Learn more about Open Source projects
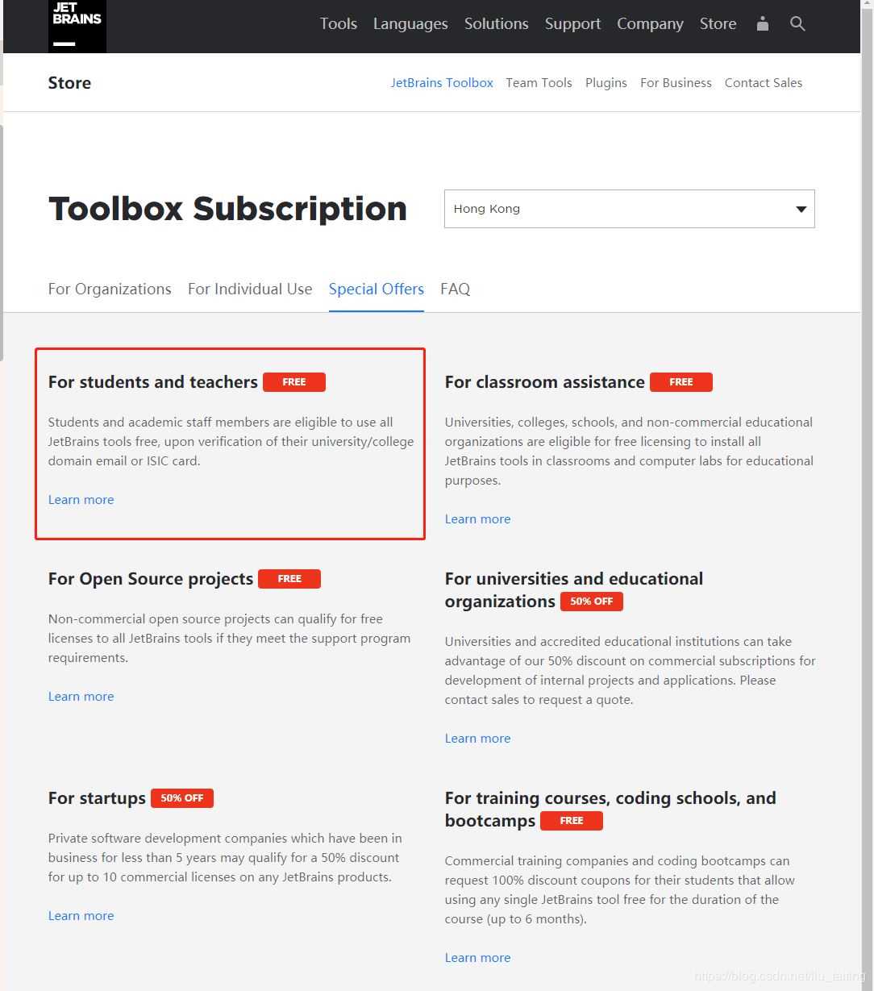Screen dimensions: 874x991 81,697
